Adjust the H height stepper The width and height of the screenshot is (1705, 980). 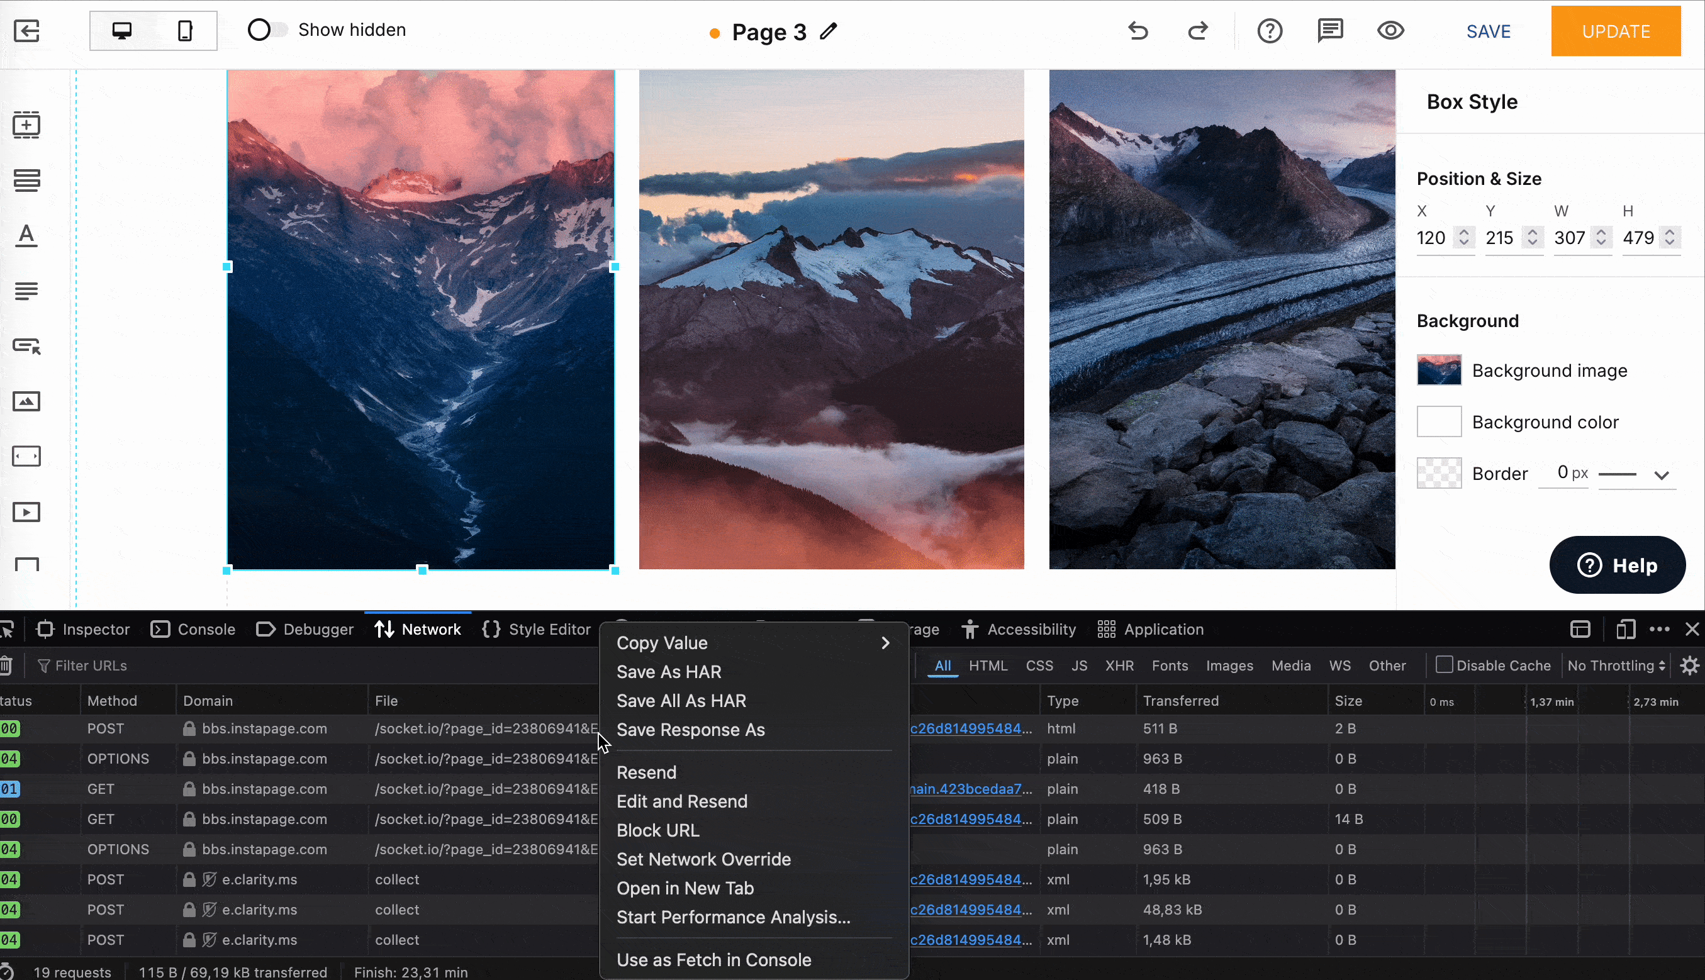[x=1670, y=237]
